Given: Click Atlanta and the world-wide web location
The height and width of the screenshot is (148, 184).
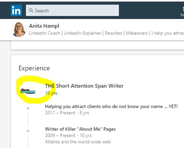Looking at the screenshot, I should pos(78,142).
